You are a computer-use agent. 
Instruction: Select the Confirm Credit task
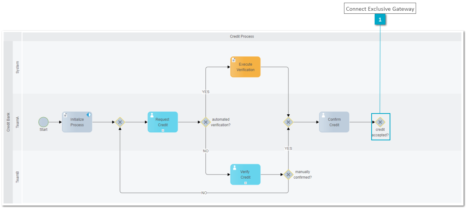pyautogui.click(x=334, y=122)
